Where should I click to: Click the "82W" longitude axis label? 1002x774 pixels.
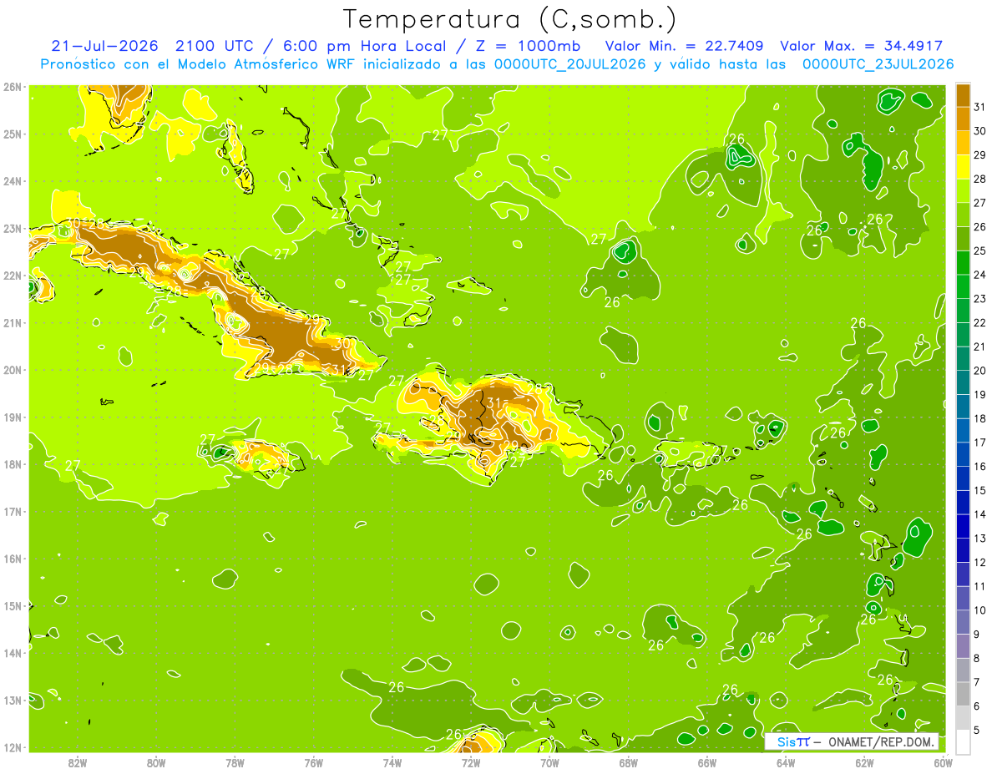tap(78, 762)
